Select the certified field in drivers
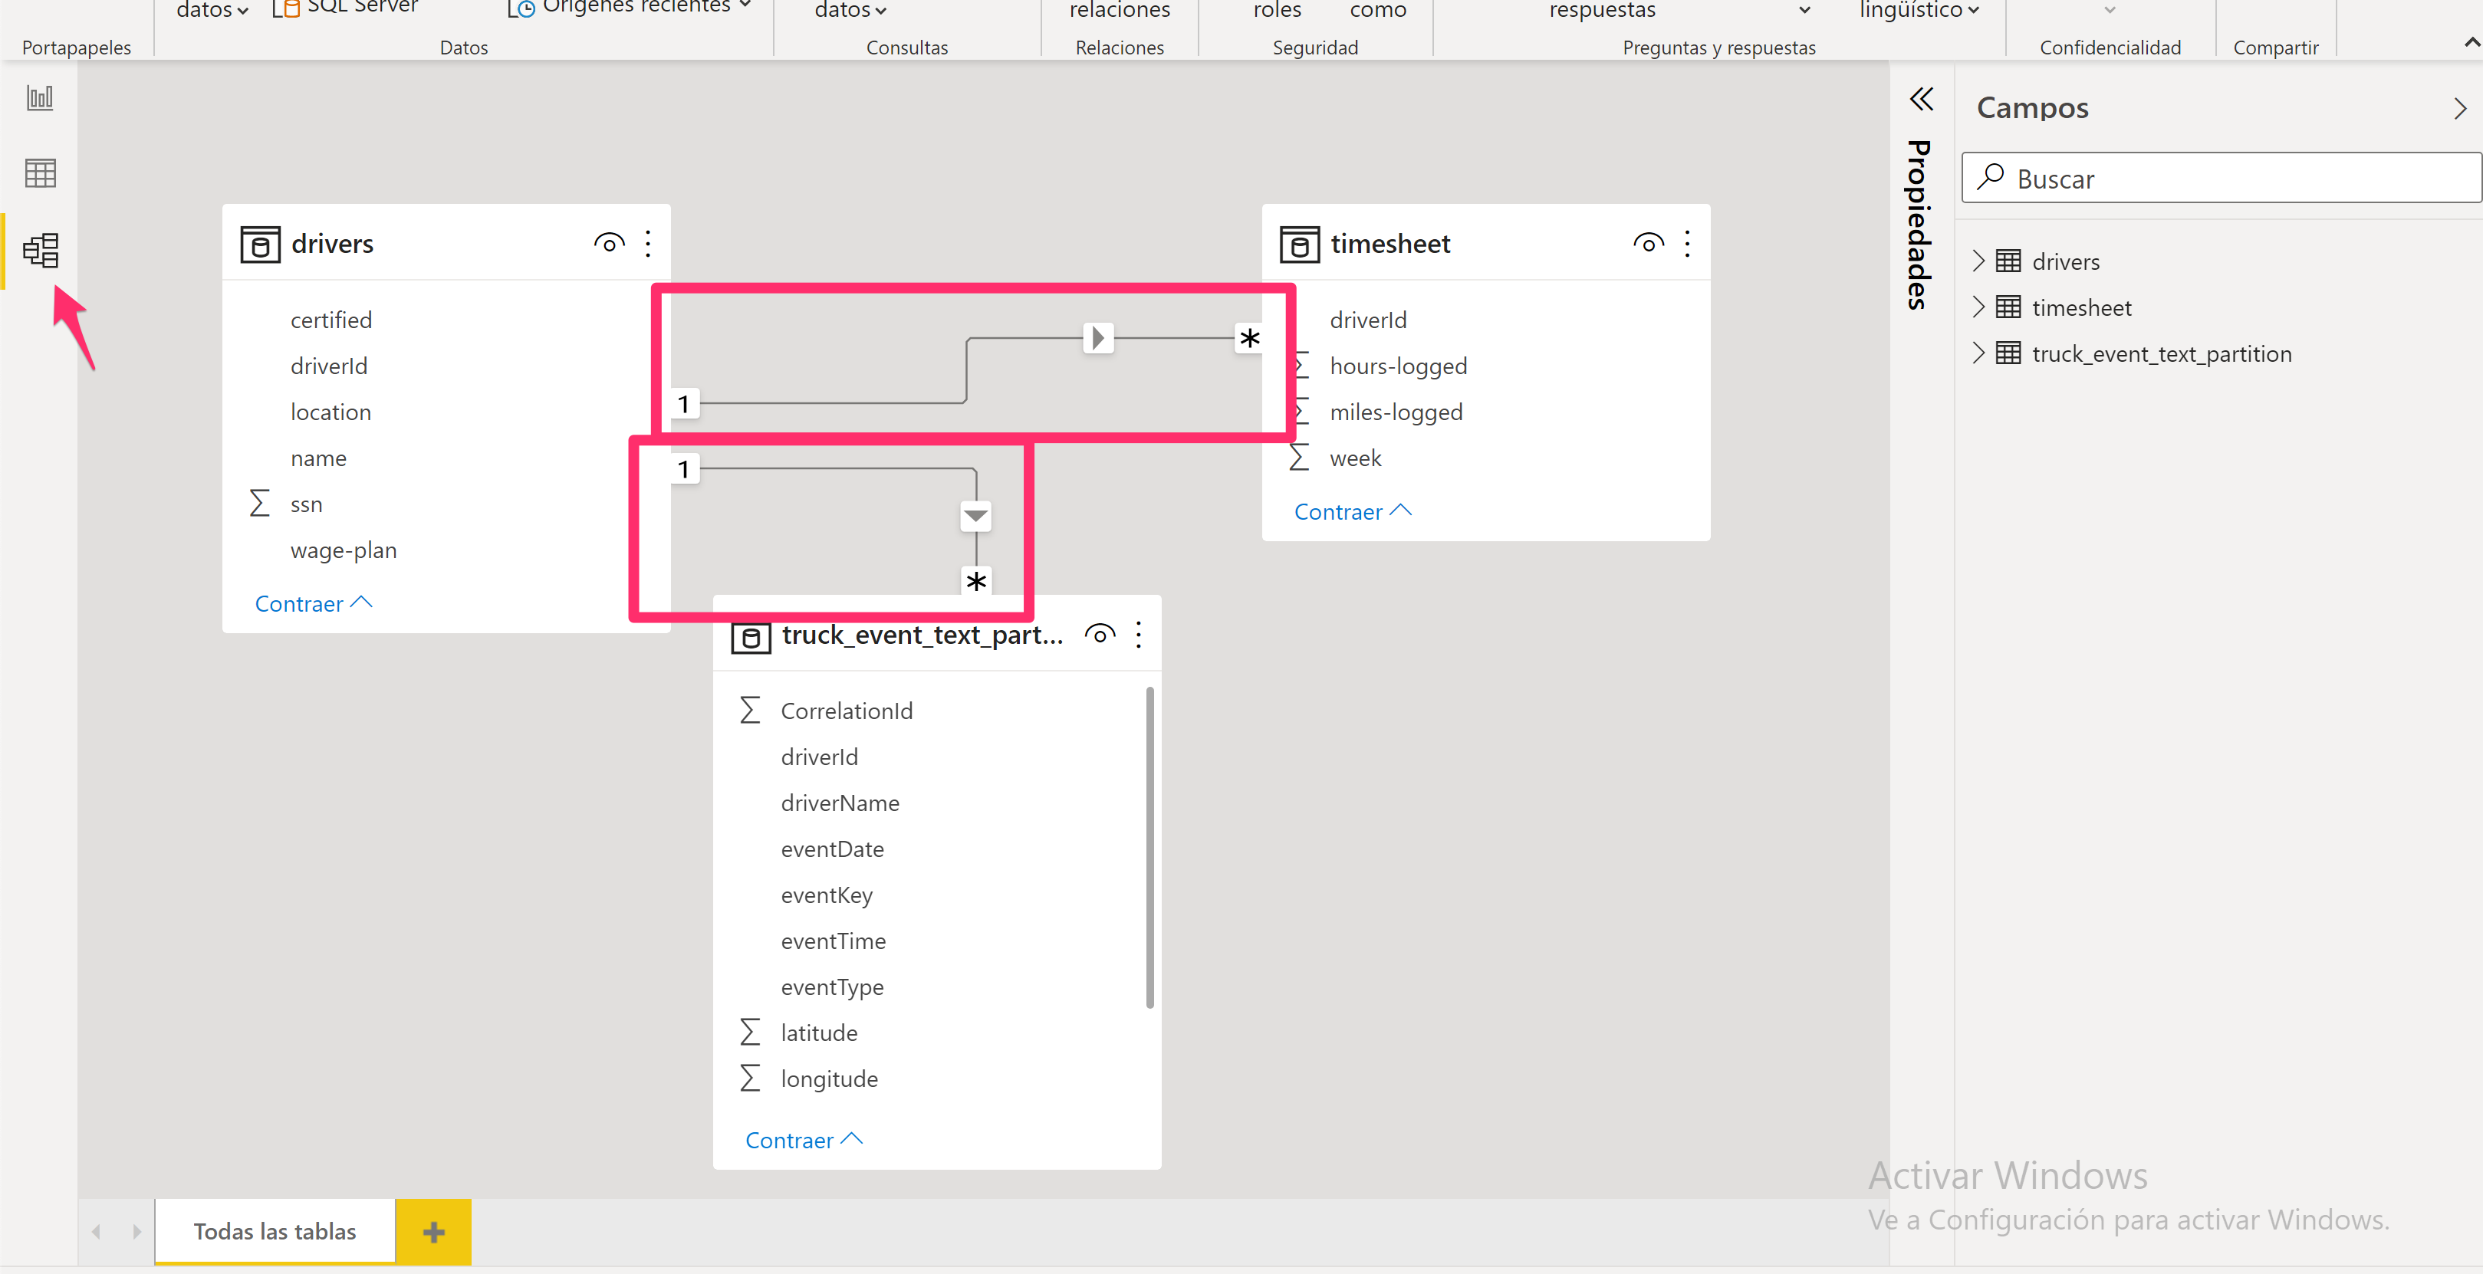 coord(331,320)
